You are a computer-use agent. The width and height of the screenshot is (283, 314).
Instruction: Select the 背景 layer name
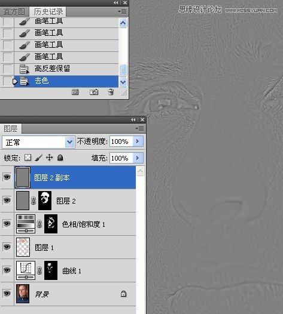[42, 294]
